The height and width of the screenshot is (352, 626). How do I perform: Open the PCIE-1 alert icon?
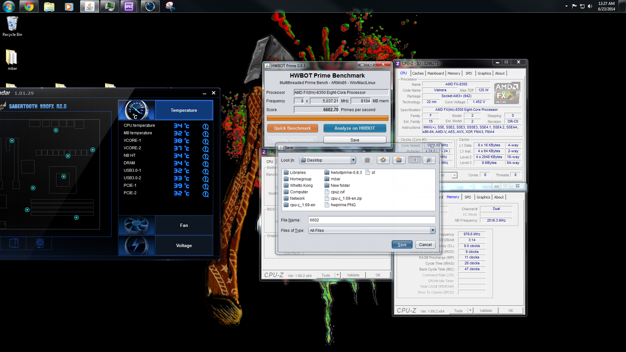point(206,186)
